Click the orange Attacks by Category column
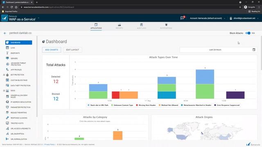Image resolution: width=262 pixels, height=147 pixels. 117,136
